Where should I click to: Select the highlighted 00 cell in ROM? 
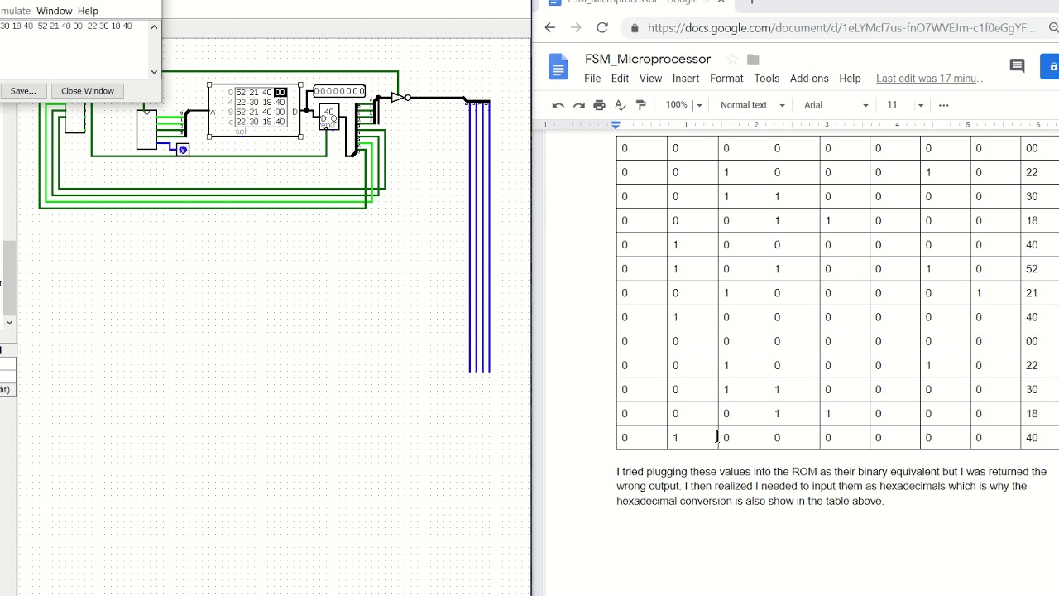pos(280,93)
